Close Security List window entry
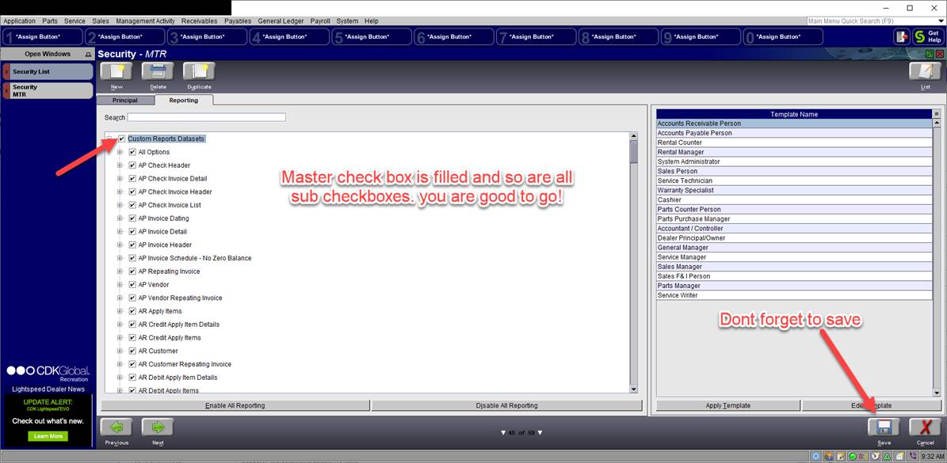Image resolution: width=947 pixels, height=463 pixels. point(6,72)
